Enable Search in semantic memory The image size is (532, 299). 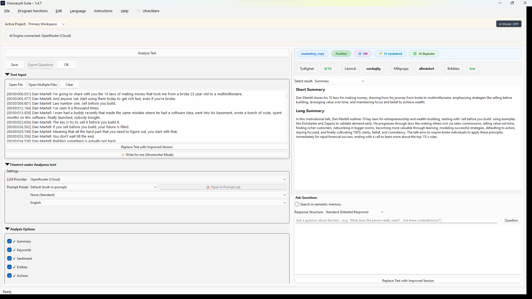click(297, 204)
